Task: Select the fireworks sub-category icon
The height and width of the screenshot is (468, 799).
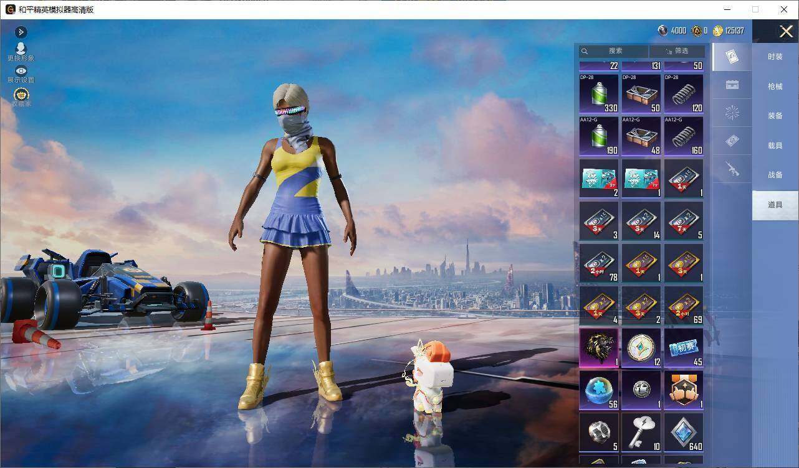Action: coord(732,113)
